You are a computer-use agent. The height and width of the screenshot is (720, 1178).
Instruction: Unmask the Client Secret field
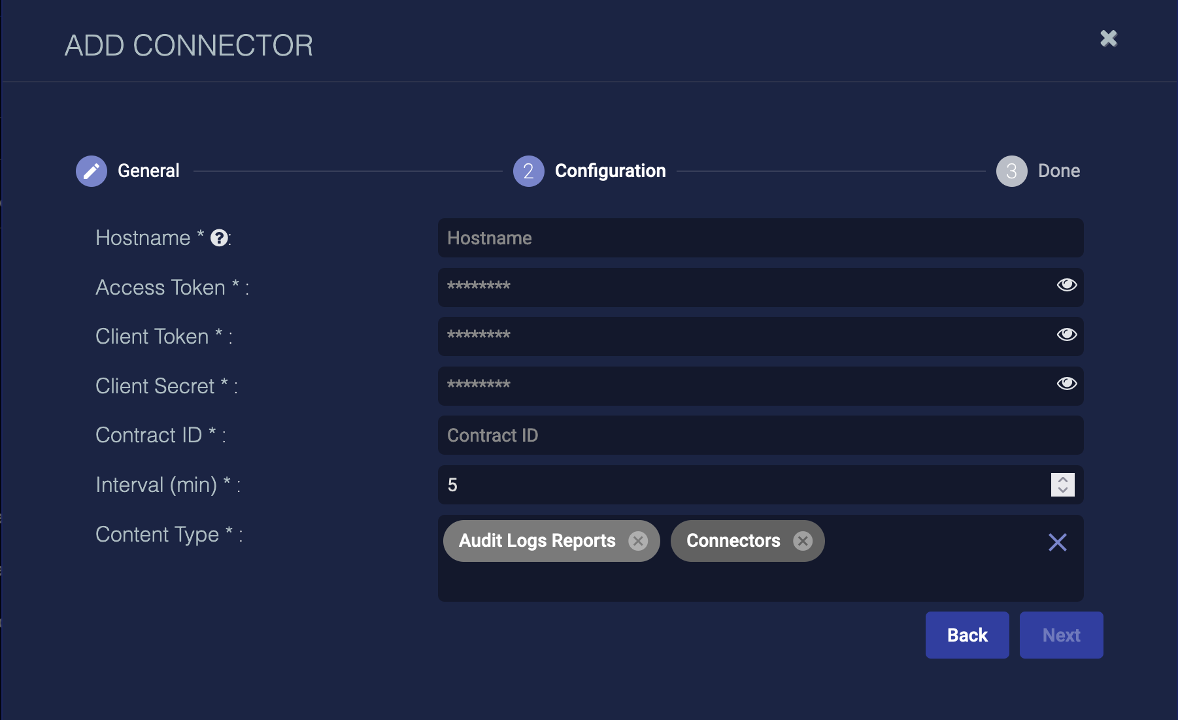(x=1066, y=384)
